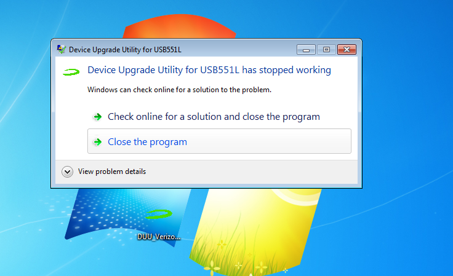453x276 pixels.
Task: Select the DUU_Verizo desktop shortcut icon
Action: 159,215
